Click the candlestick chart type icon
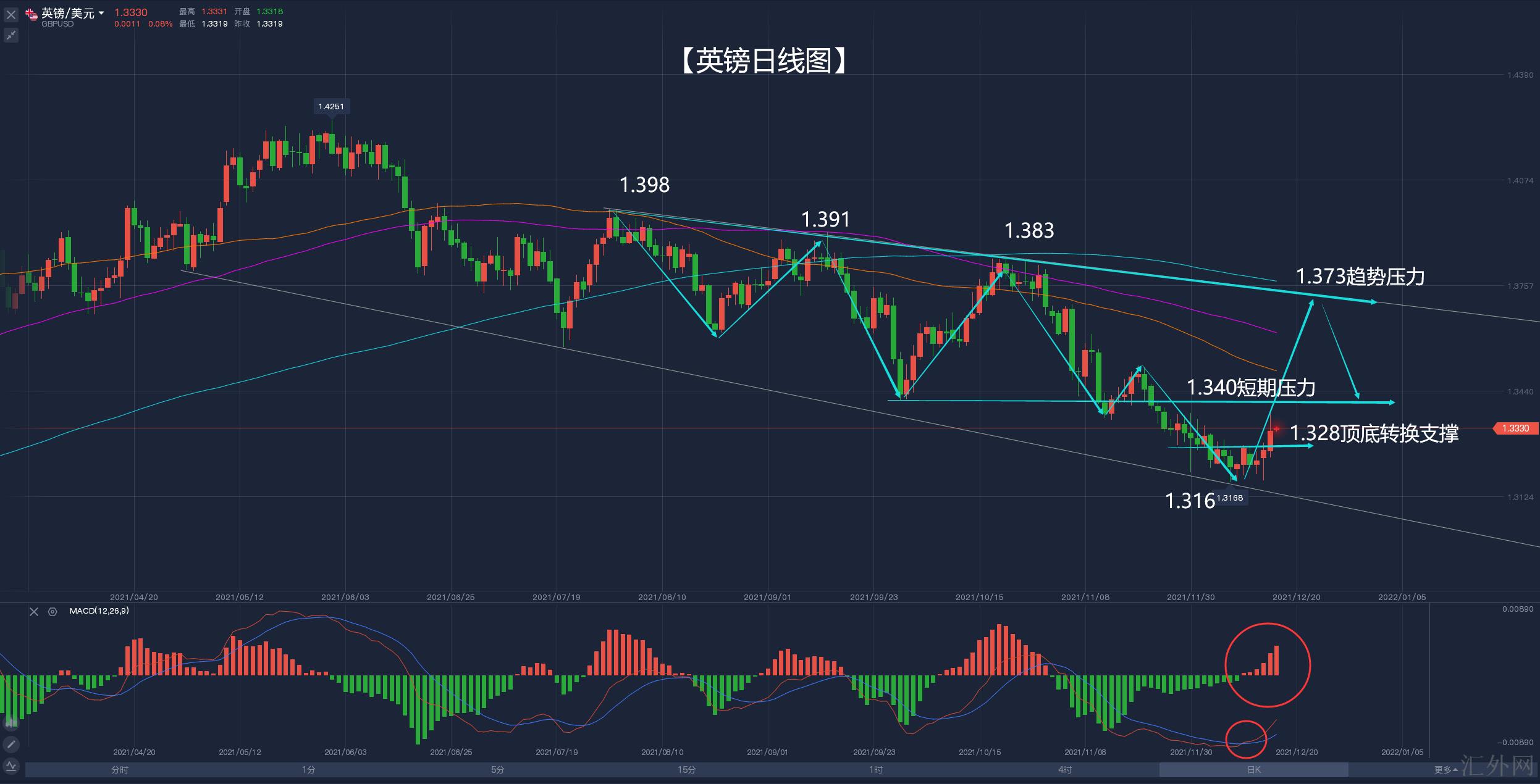The height and width of the screenshot is (784, 1540). [11, 722]
